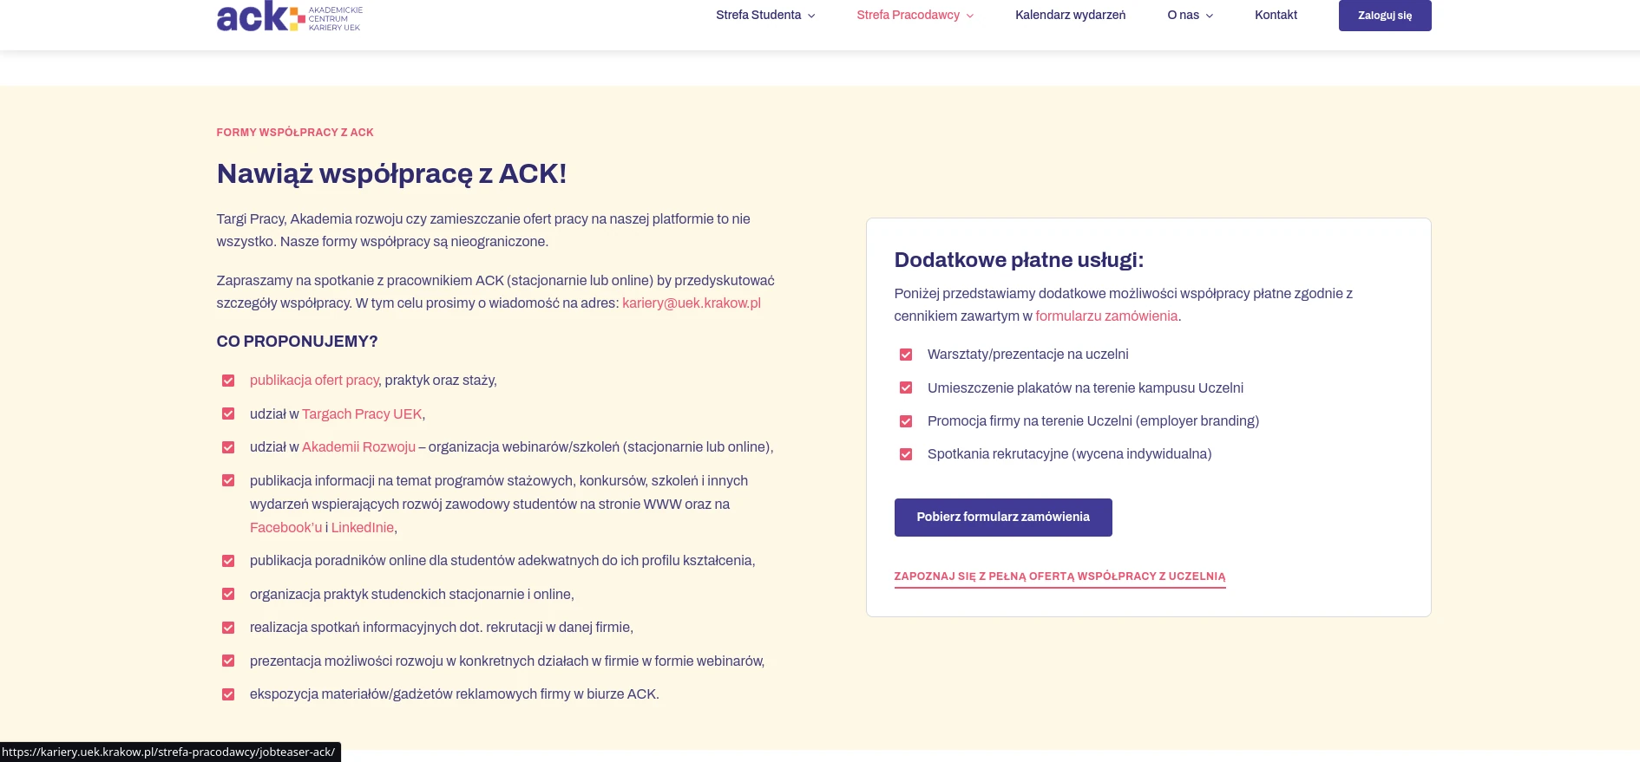Viewport: 1640px width, 762px height.
Task: Open the Targach Pracy UEK link
Action: coord(362,414)
